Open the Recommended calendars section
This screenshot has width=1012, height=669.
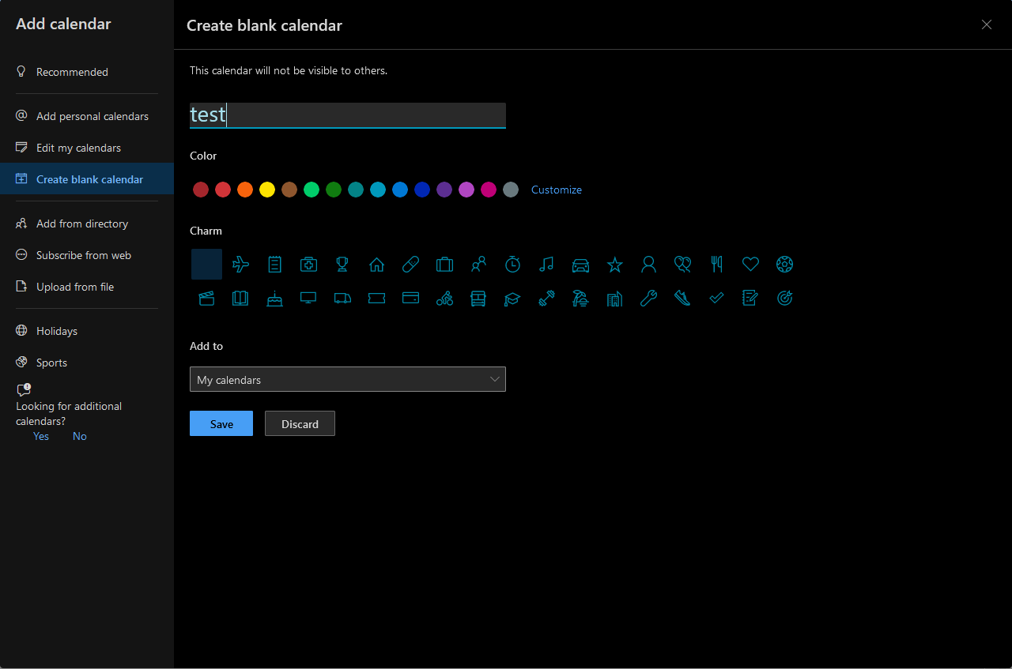(87, 72)
